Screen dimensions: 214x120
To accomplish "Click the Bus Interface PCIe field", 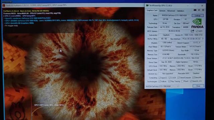I will click(x=191, y=39).
